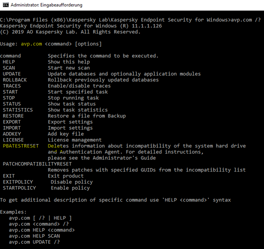Screen dimensions: 264x249
Task: Click the RESTORE command in the list
Action: point(13,116)
